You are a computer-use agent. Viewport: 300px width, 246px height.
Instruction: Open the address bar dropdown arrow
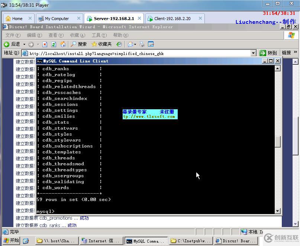[254, 53]
